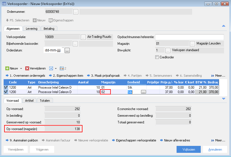Click Nieuwe verkooprelatie action
Viewport: 231px width, 157px height.
(91, 140)
